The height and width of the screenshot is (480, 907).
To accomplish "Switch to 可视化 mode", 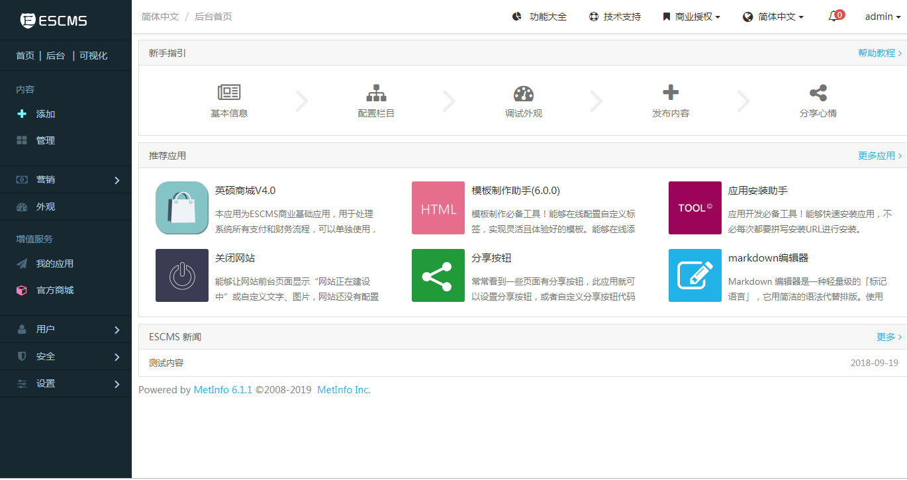I will [93, 56].
